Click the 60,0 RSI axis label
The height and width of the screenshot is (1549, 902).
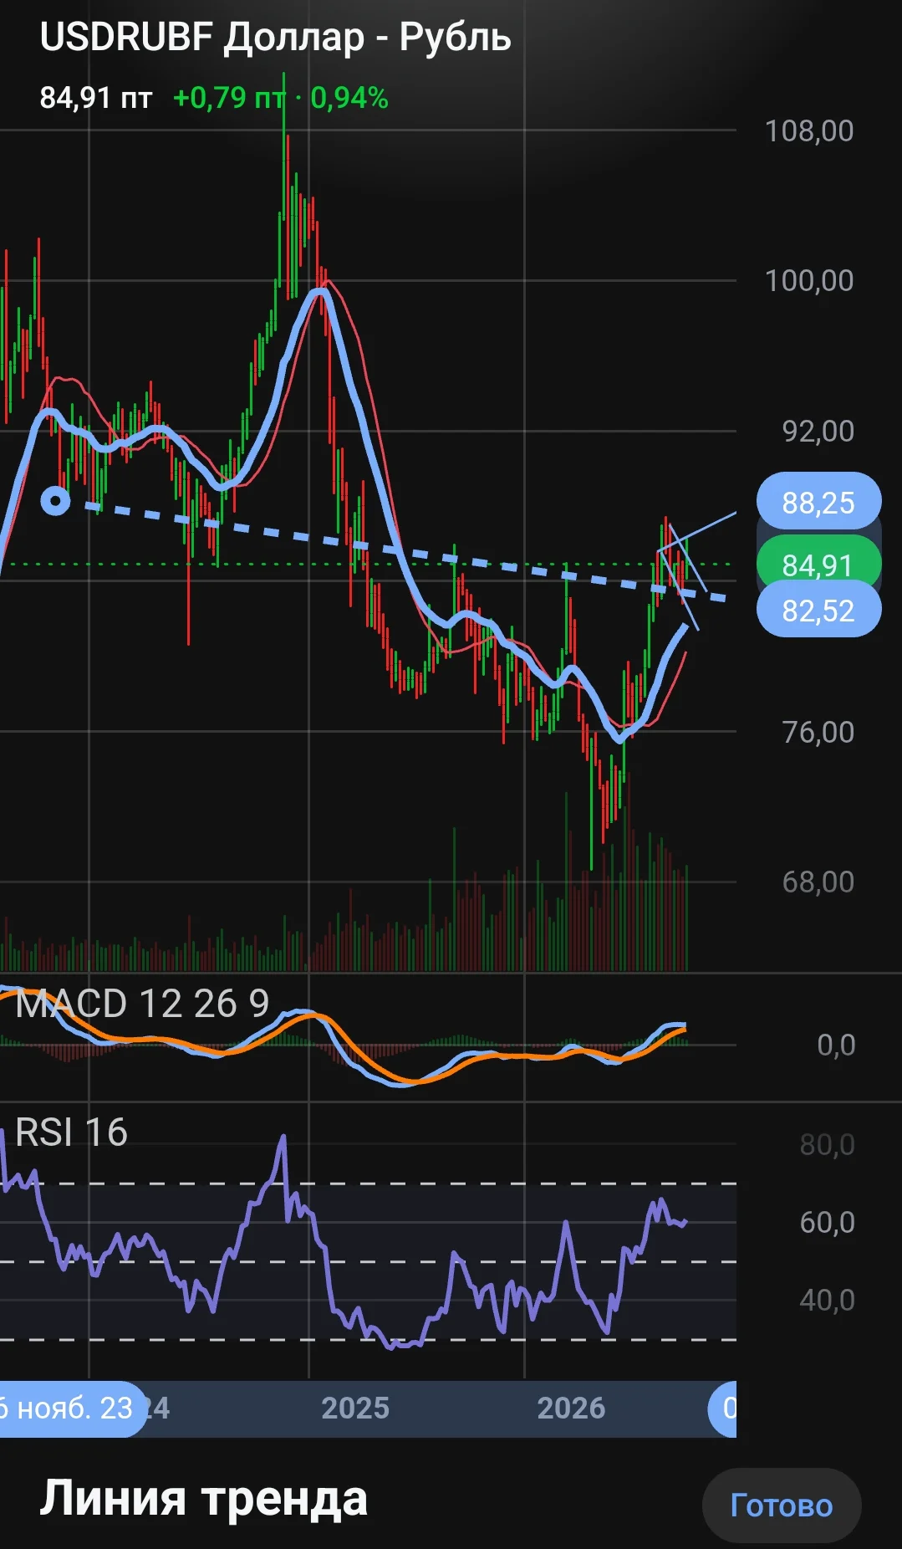point(827,1222)
